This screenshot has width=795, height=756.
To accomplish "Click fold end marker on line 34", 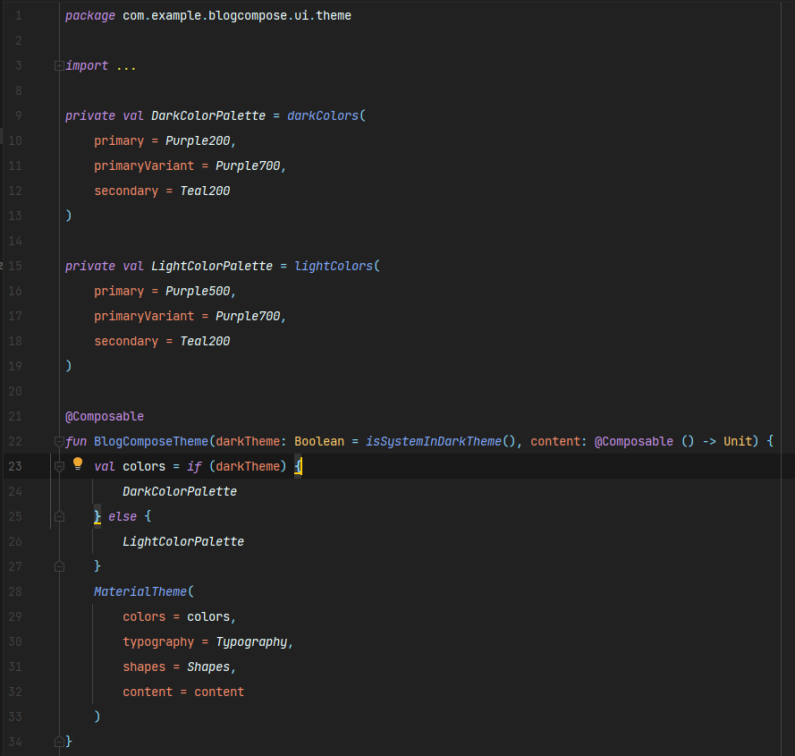I will (x=59, y=742).
